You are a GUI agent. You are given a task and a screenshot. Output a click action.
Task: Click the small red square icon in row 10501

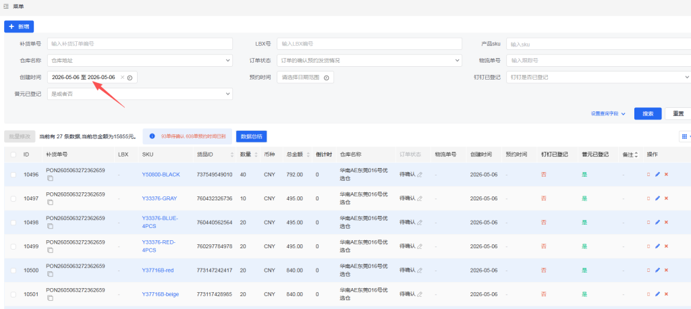pyautogui.click(x=648, y=294)
